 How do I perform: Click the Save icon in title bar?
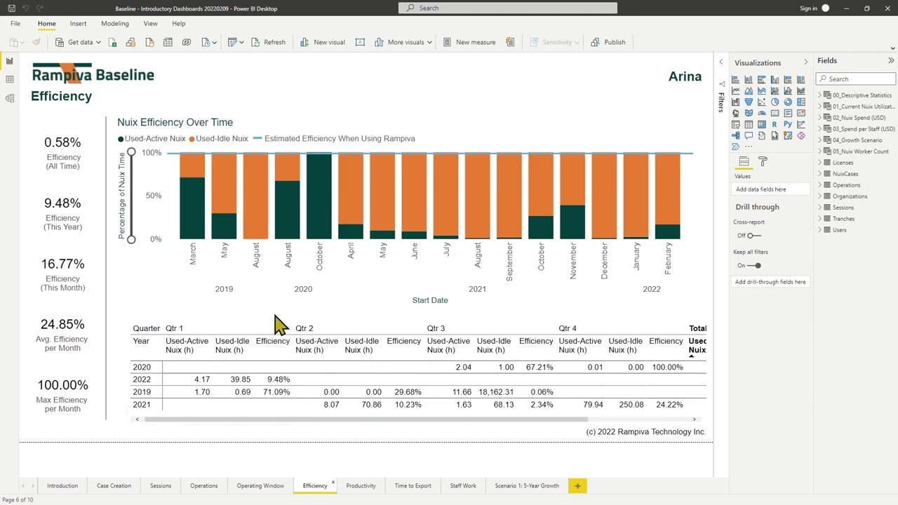pos(11,8)
